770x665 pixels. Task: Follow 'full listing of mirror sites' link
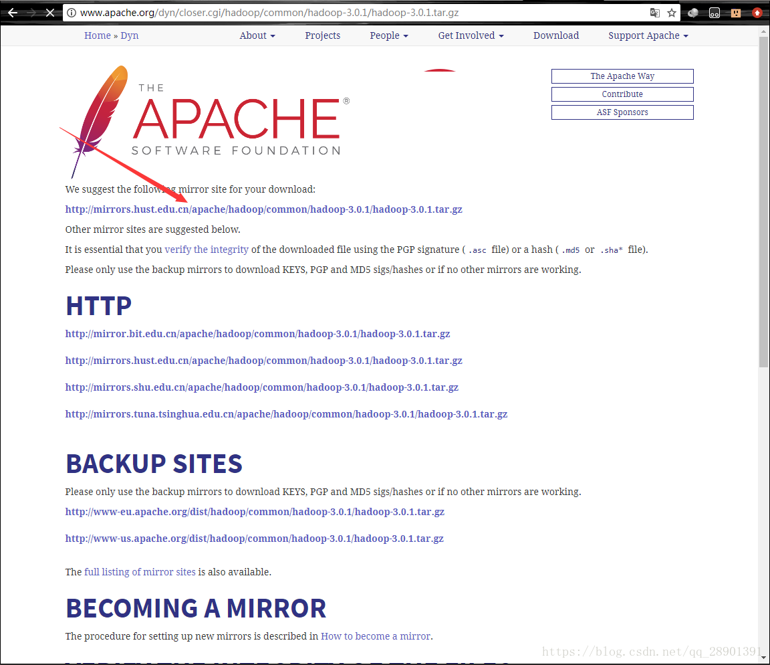(140, 572)
